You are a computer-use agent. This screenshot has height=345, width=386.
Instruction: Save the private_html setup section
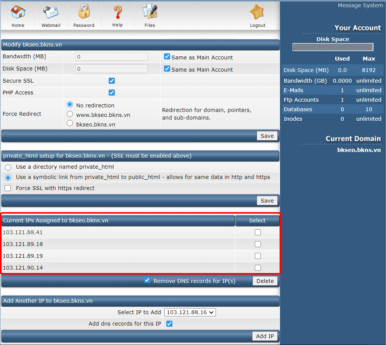(x=267, y=201)
